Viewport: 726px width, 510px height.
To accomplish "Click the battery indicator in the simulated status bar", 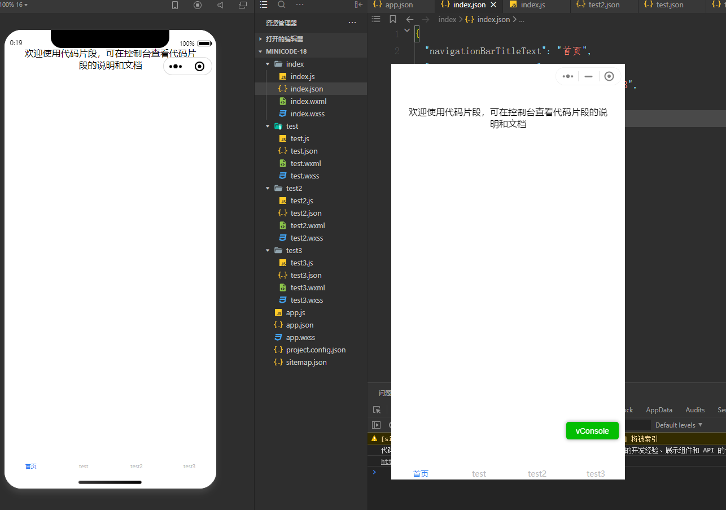I will coord(204,42).
